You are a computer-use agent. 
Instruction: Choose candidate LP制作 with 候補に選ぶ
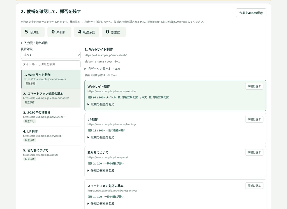[x=254, y=119]
